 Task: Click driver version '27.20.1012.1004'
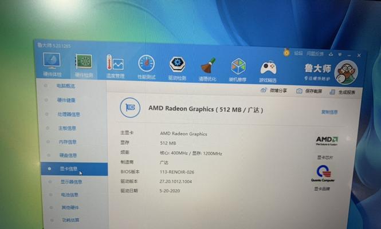175,181
